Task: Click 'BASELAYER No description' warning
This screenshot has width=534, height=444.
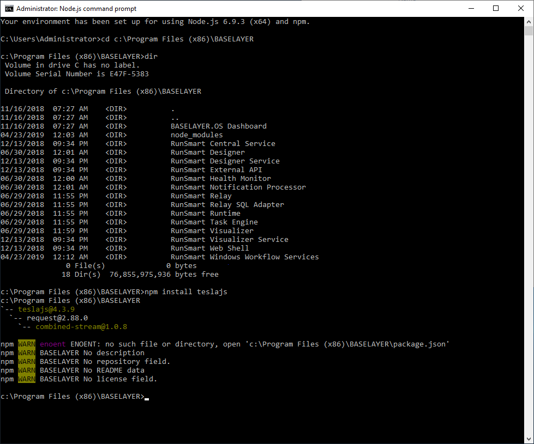Action: [x=92, y=353]
